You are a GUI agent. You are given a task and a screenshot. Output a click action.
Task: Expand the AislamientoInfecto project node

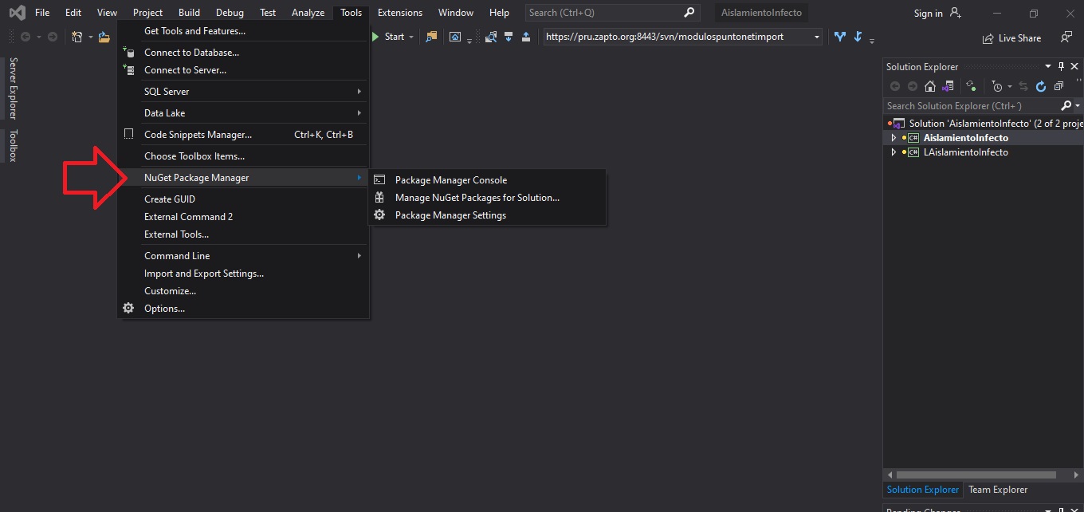894,137
